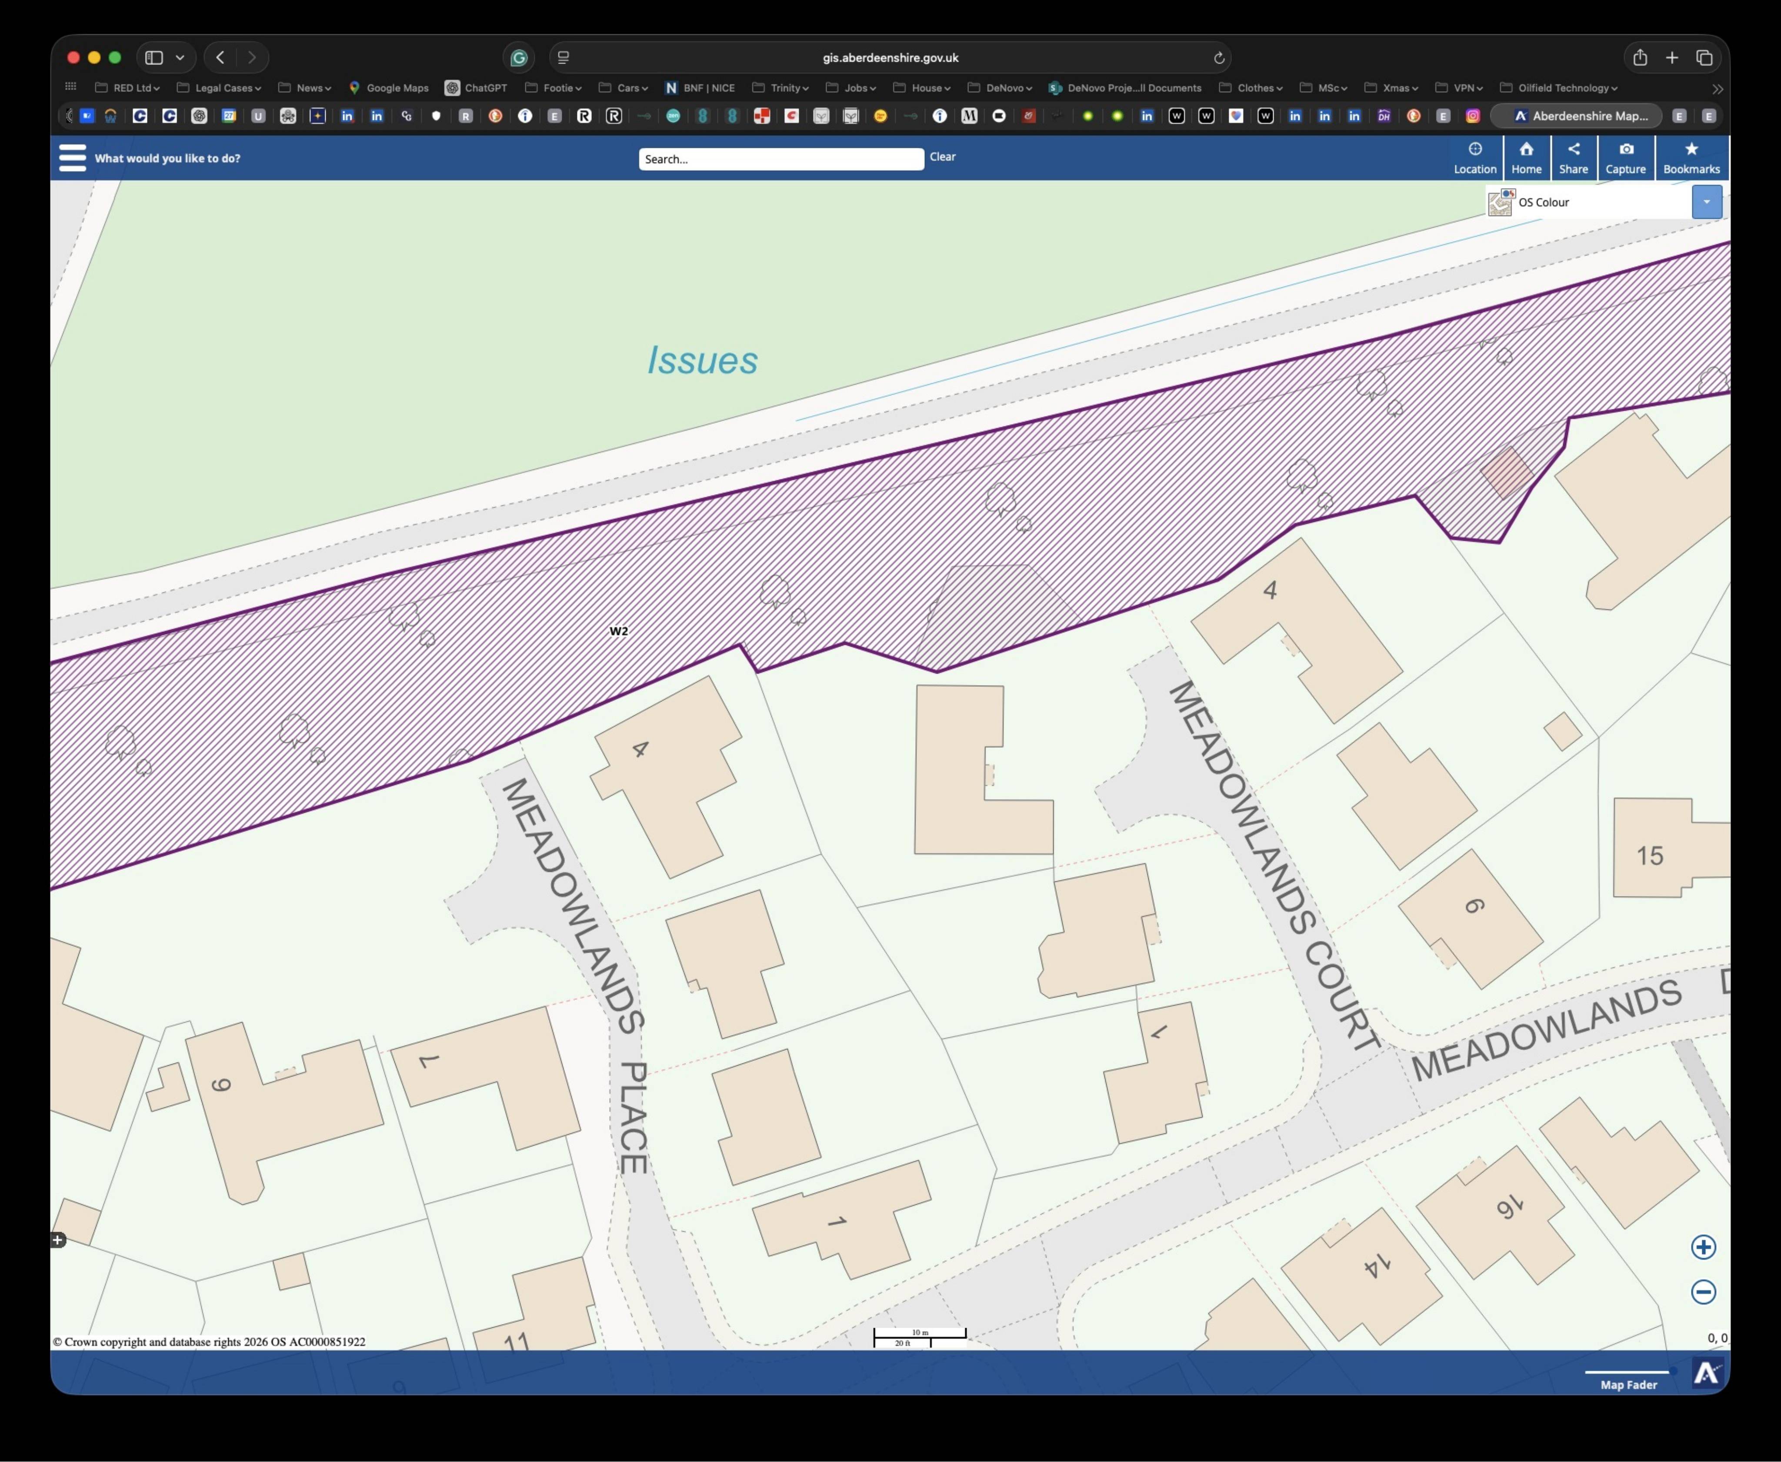The image size is (1781, 1462).
Task: Go back to previous page
Action: pyautogui.click(x=220, y=57)
